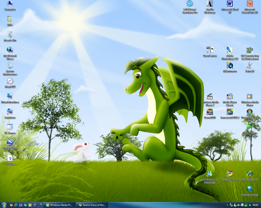261x208 pixels.
Task: Select the Aurélio Dictionary icon
Action: [210, 7]
